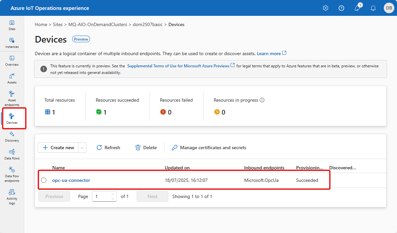Go to Instances in the sidebar
Screen dimensions: 397x233
click(x=12, y=43)
